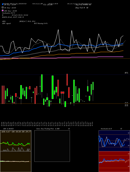The width and height of the screenshot is (130, 172).
Task: Click the 'BUY Slowing @ 6%' signal text
Action: (41, 23)
